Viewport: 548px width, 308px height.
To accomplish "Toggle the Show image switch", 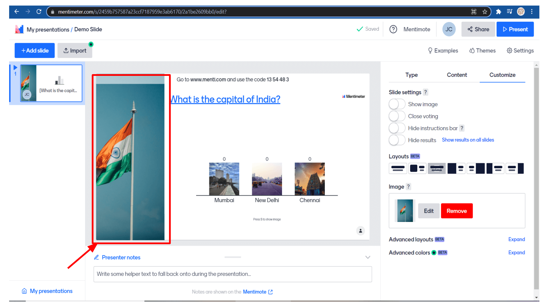I will click(397, 104).
